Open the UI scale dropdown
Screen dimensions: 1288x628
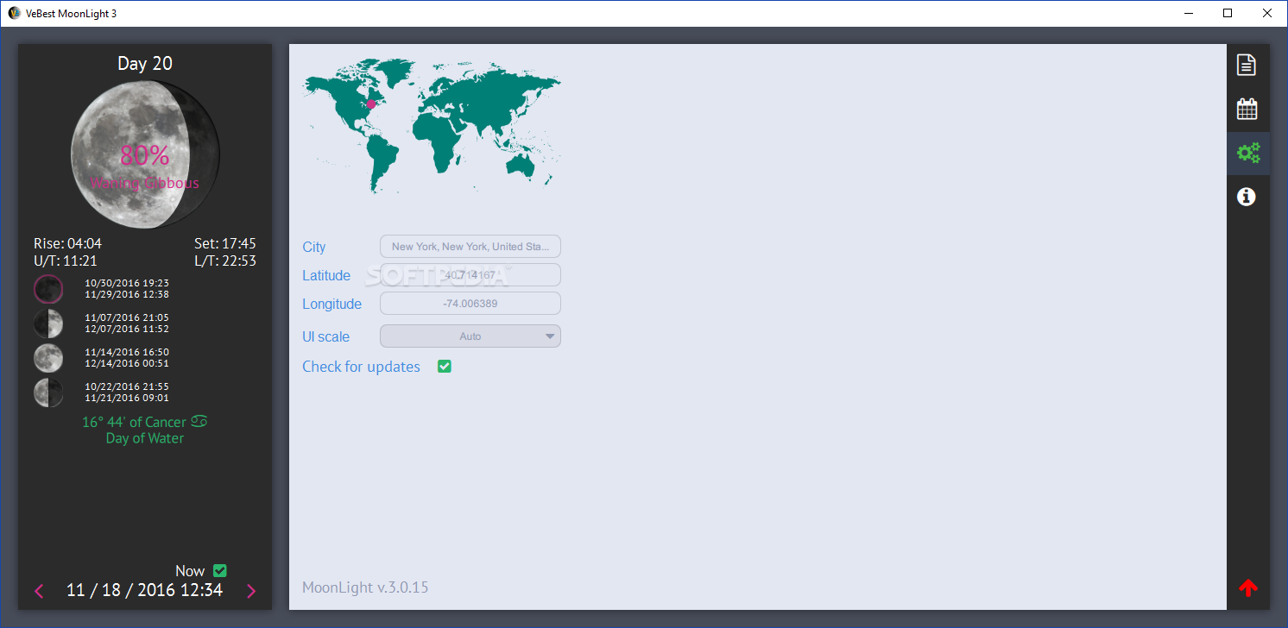[x=470, y=336]
